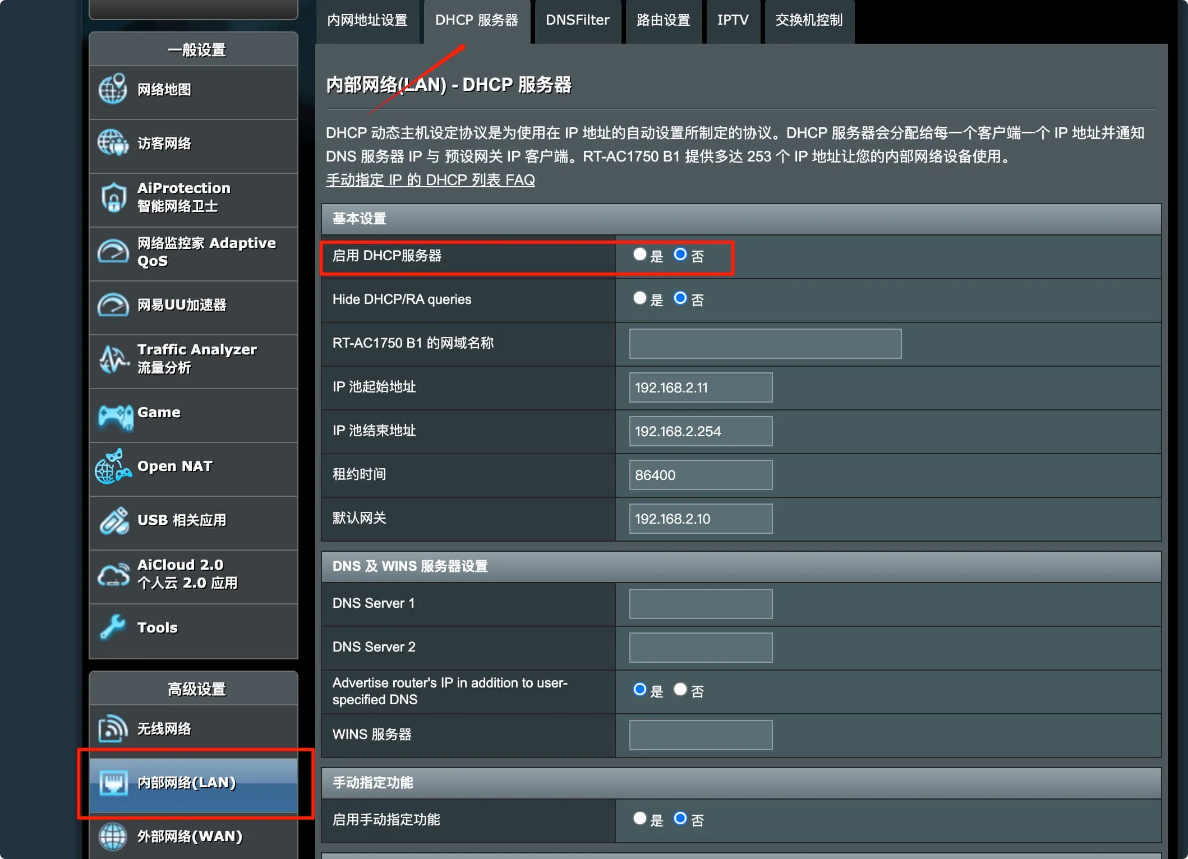This screenshot has height=859, width=1188.
Task: Open AiProtection shield lock icon
Action: (x=113, y=197)
